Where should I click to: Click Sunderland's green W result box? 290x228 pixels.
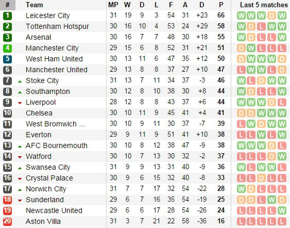pos(272,200)
